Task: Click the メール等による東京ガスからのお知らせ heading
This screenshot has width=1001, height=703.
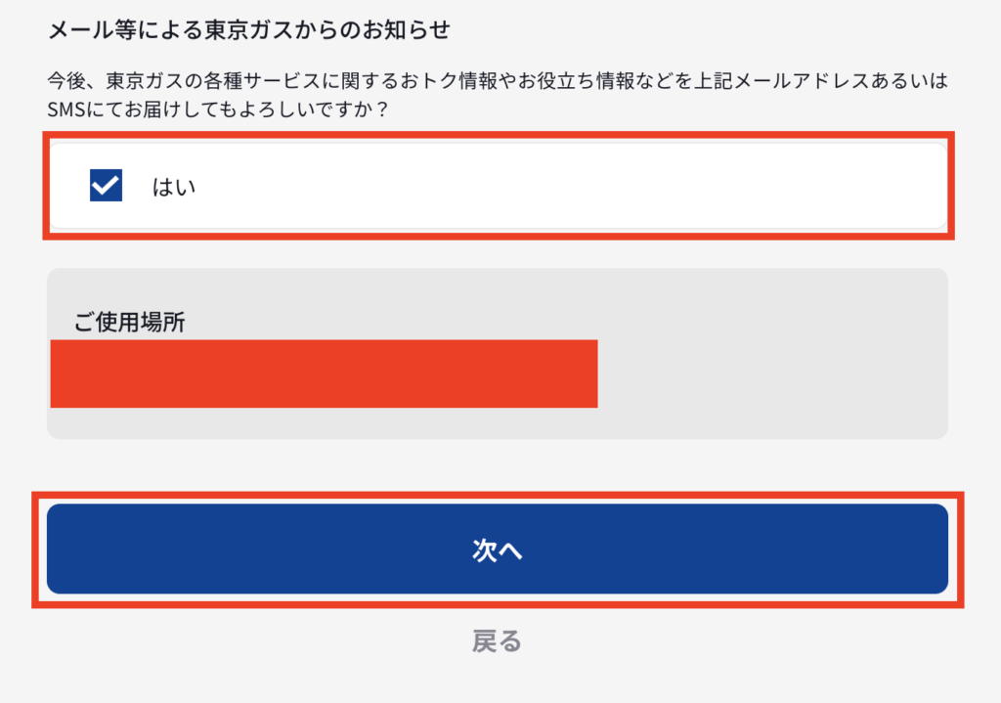Action: pos(249,30)
